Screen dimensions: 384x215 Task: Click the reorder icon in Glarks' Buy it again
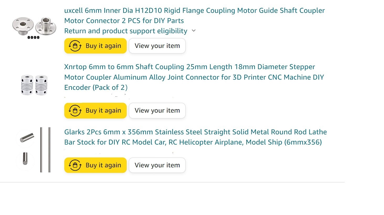click(75, 165)
